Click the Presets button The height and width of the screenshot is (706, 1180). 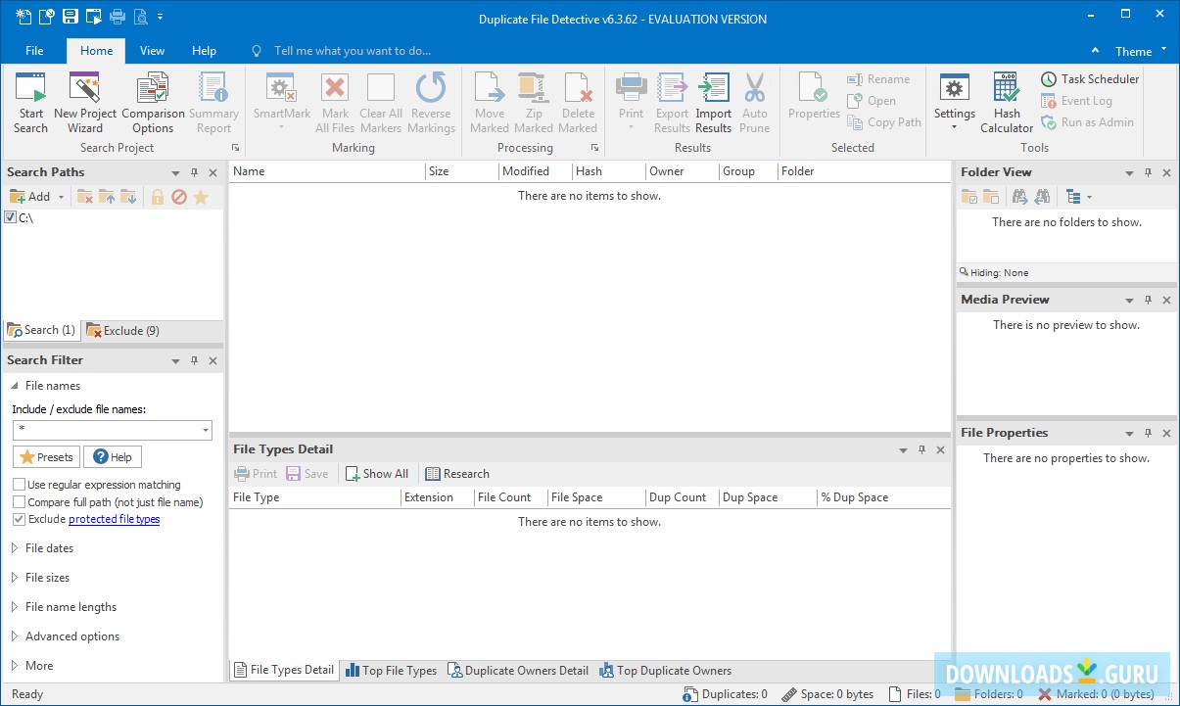point(46,457)
